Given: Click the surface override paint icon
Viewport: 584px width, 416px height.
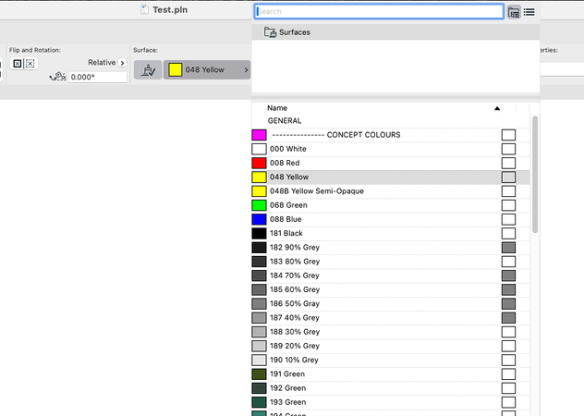Looking at the screenshot, I should pyautogui.click(x=148, y=69).
